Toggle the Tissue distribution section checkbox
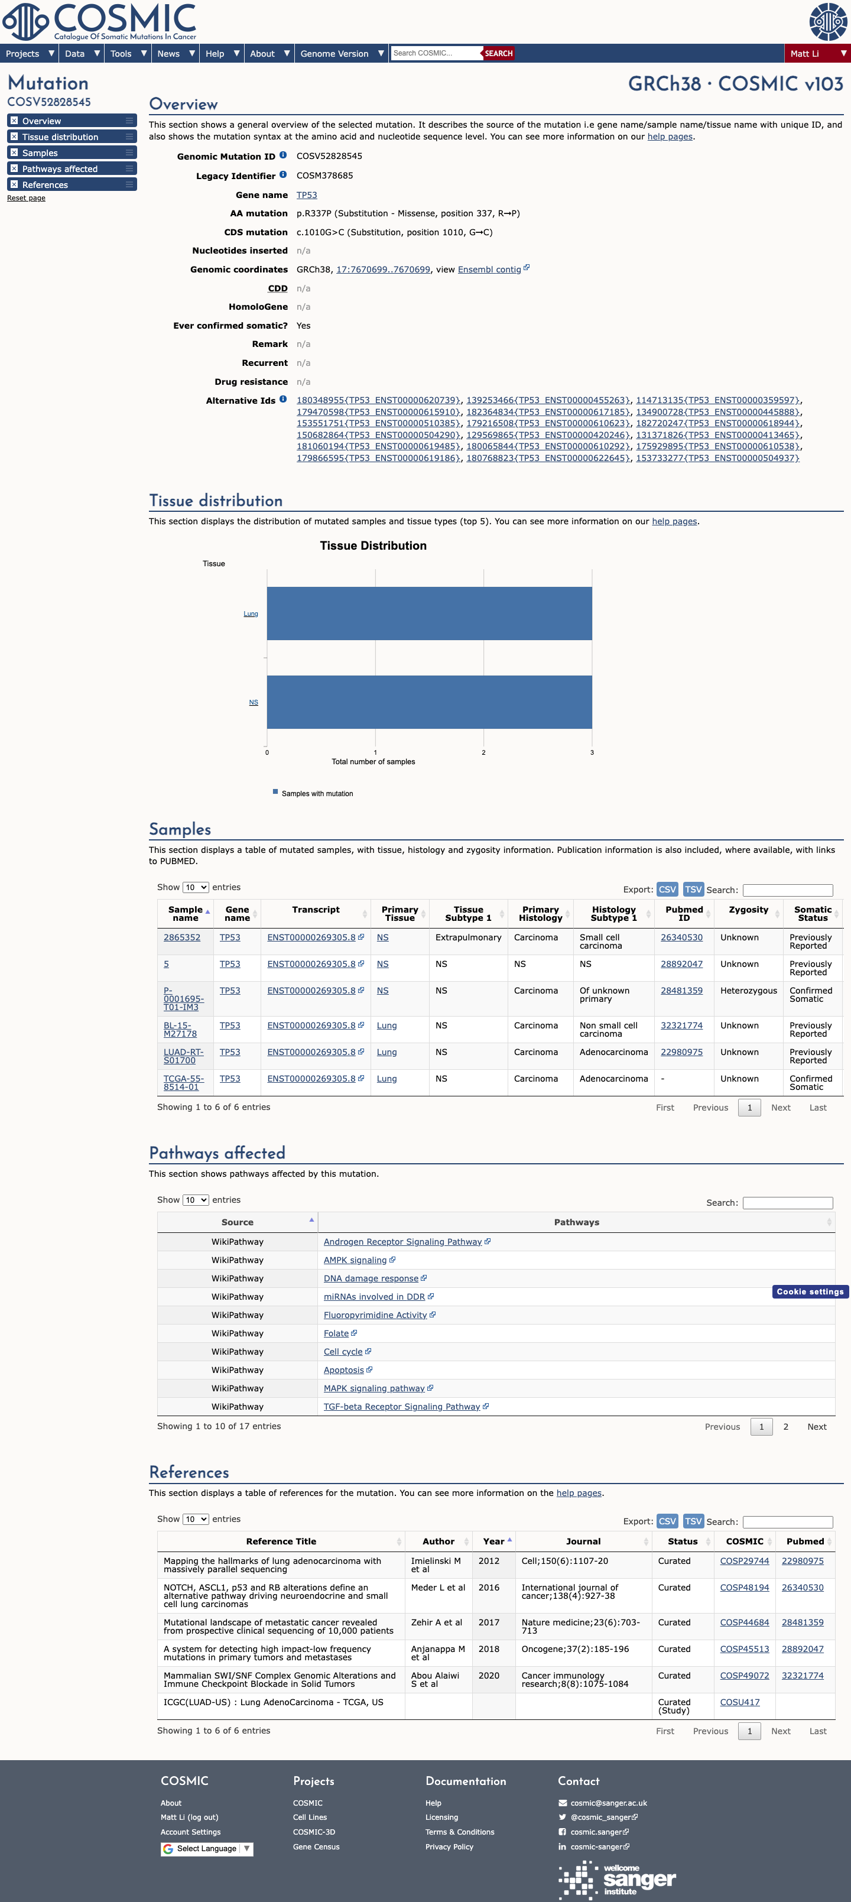This screenshot has width=851, height=1902. point(14,137)
